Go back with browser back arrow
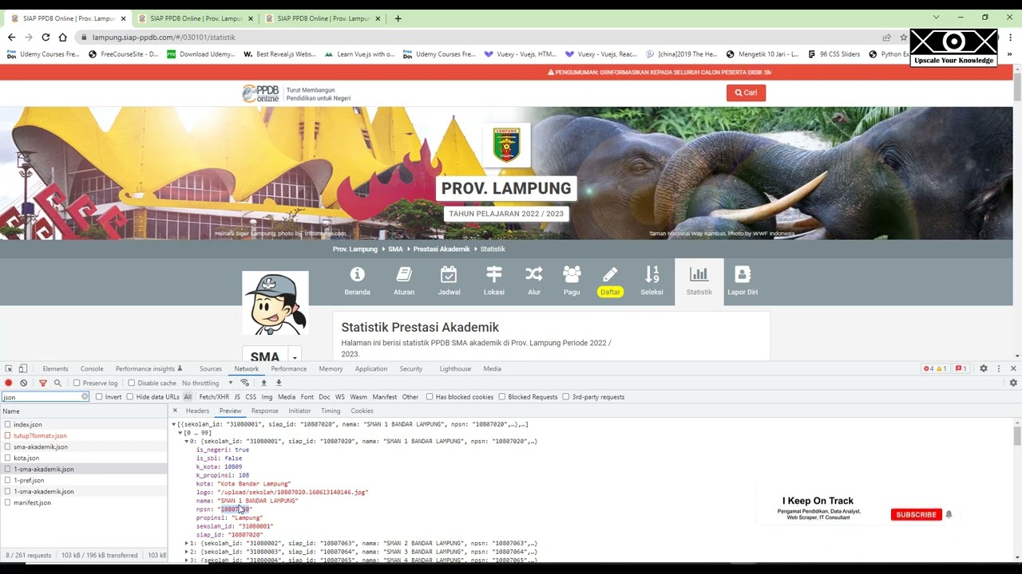Image resolution: width=1022 pixels, height=574 pixels. pyautogui.click(x=11, y=37)
